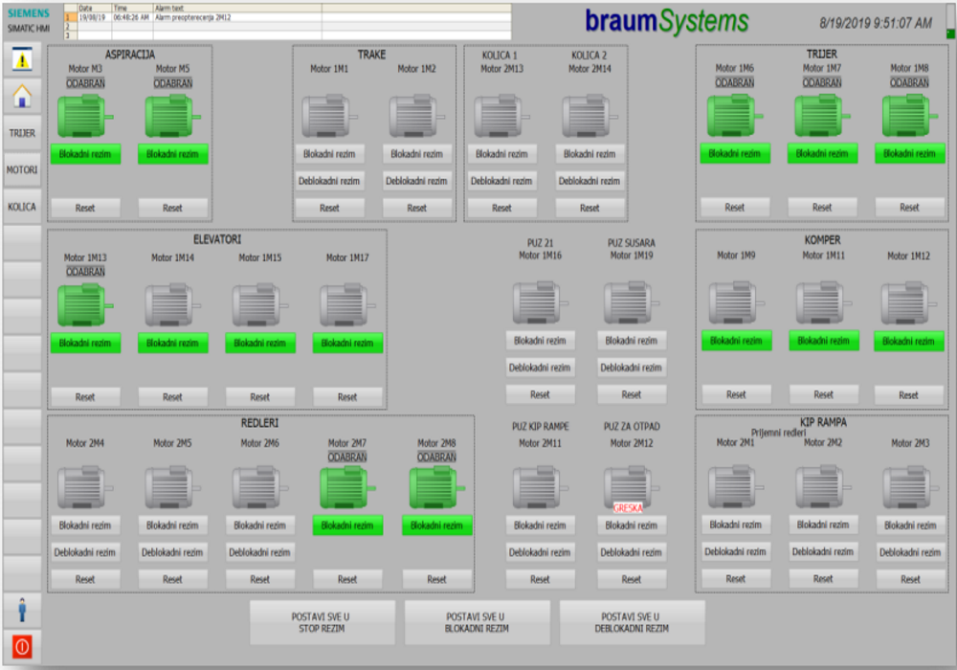Reset Motor 1M17 in the ELEVATORI group
This screenshot has height=670, width=957.
point(347,397)
